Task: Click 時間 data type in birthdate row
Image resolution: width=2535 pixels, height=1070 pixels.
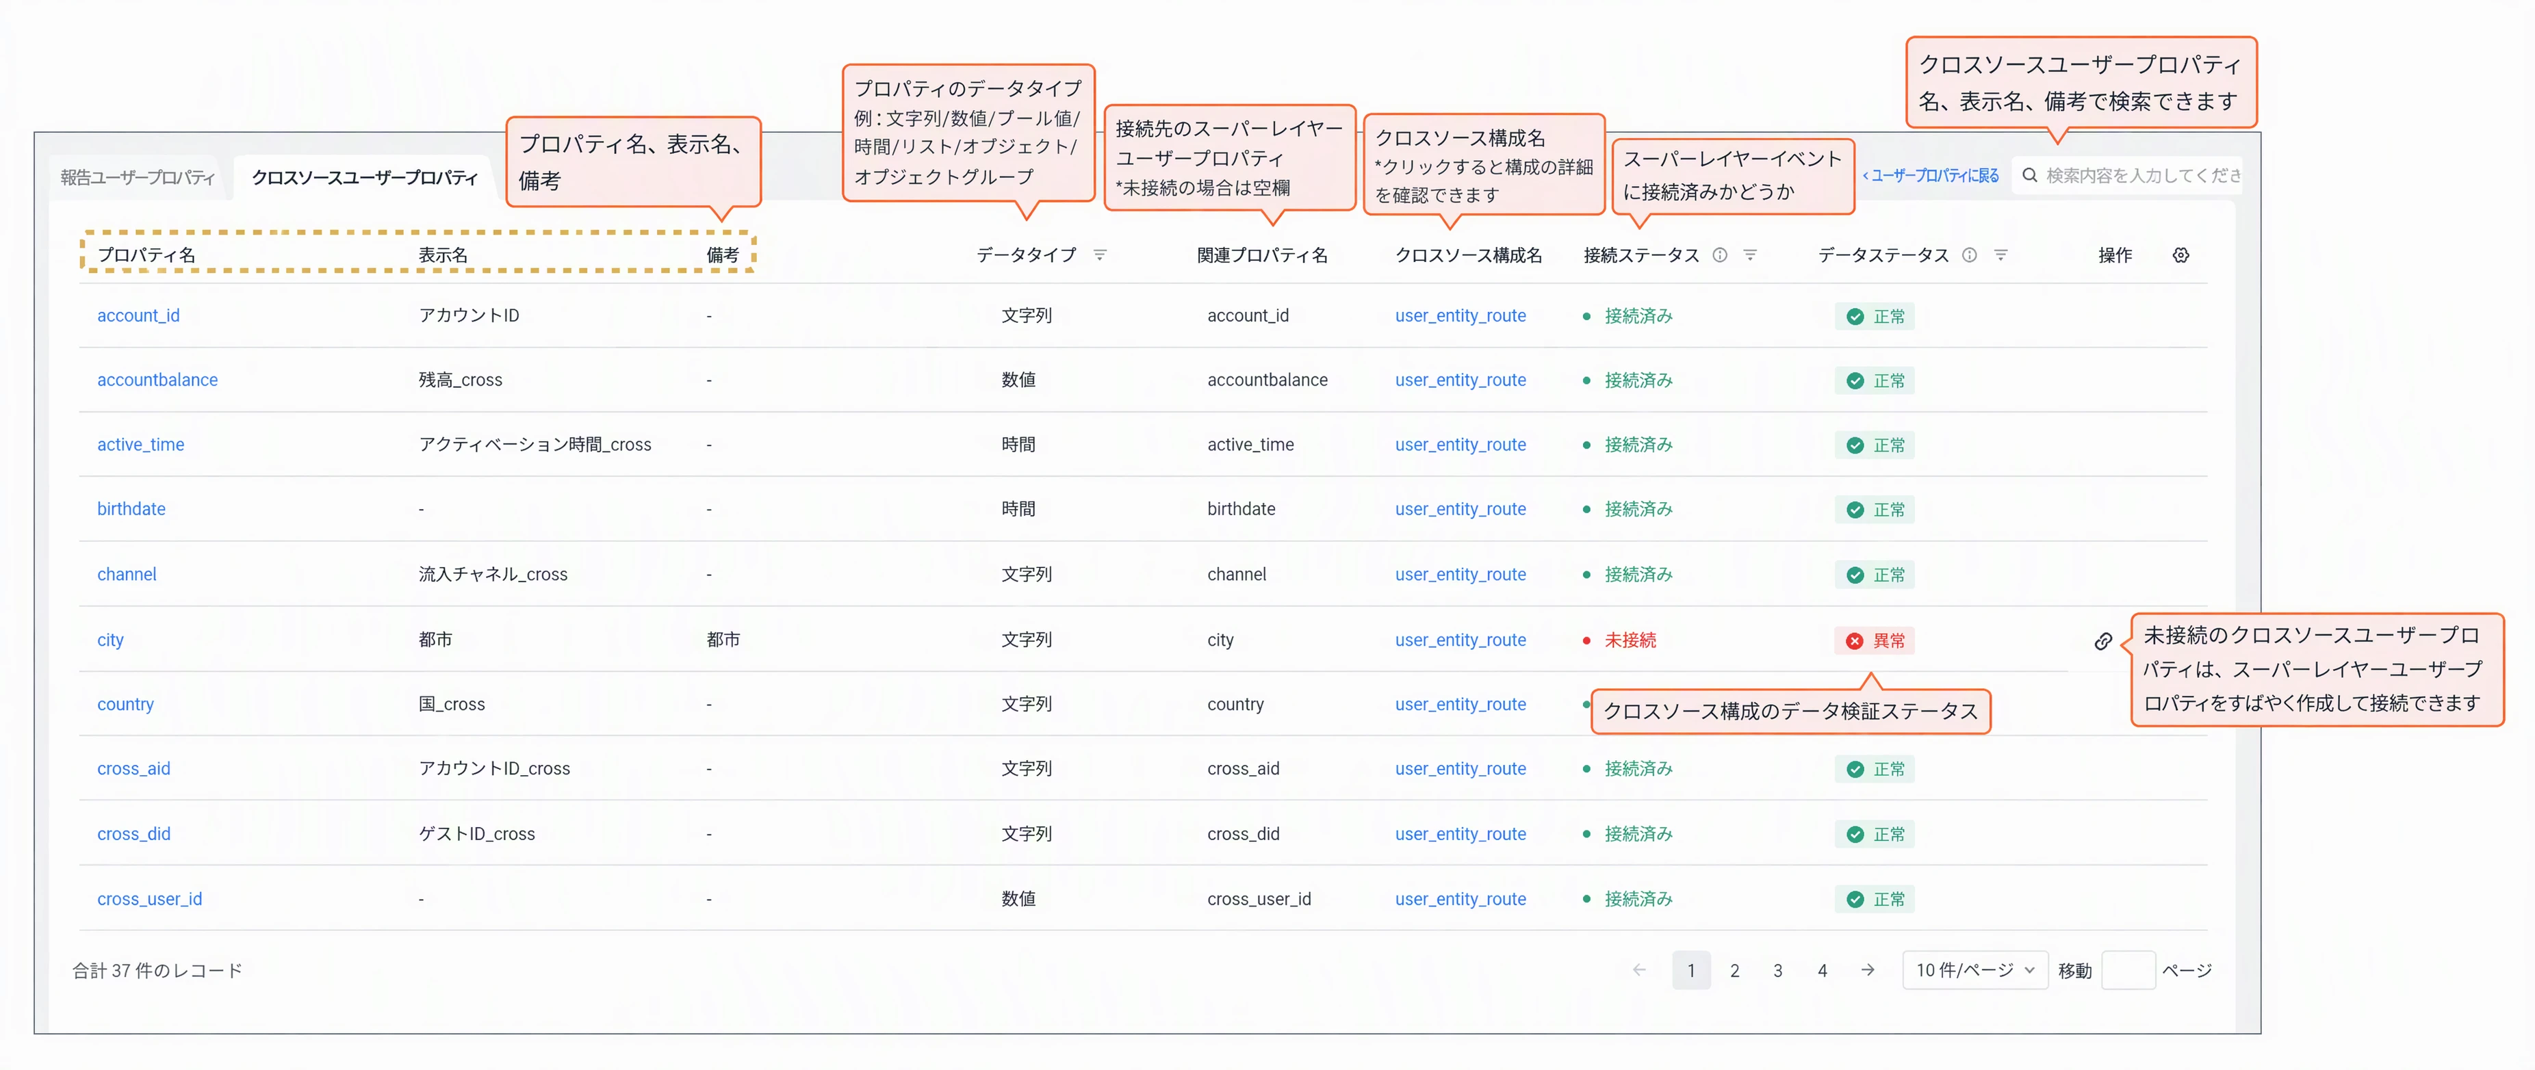Action: click(1018, 508)
